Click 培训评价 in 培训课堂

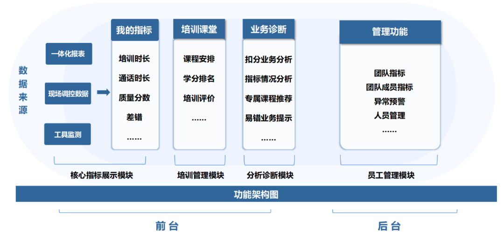pyautogui.click(x=199, y=99)
